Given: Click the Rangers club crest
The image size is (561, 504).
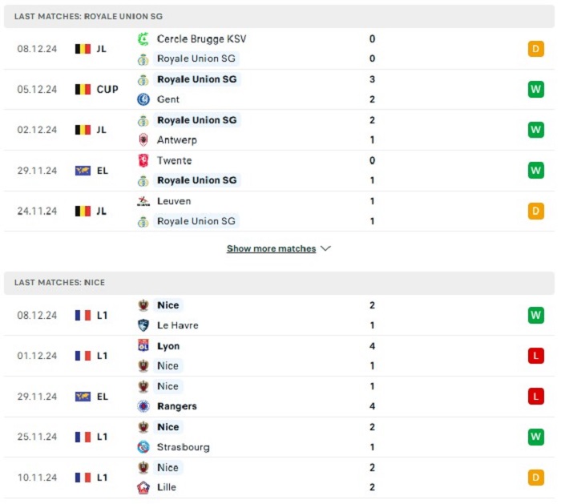Looking at the screenshot, I should (143, 406).
